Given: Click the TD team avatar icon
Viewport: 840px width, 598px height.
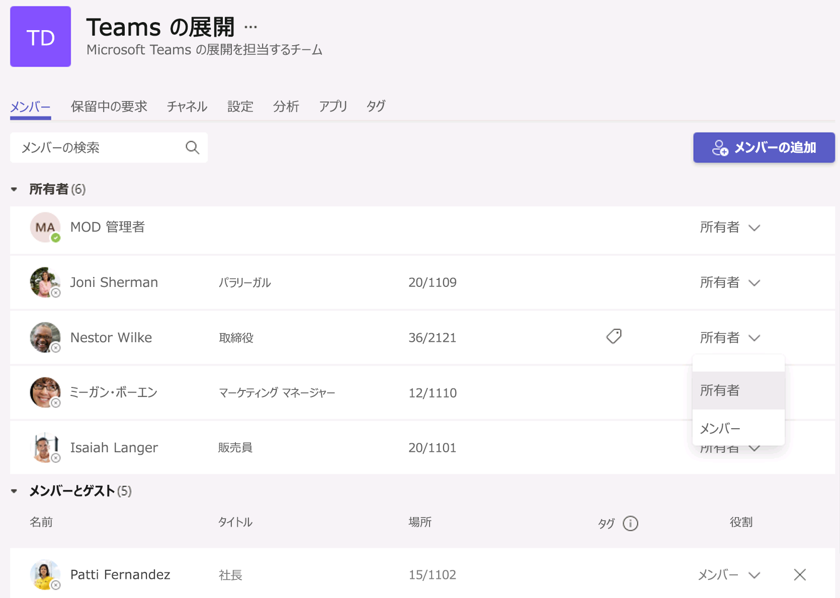Looking at the screenshot, I should click(x=40, y=37).
